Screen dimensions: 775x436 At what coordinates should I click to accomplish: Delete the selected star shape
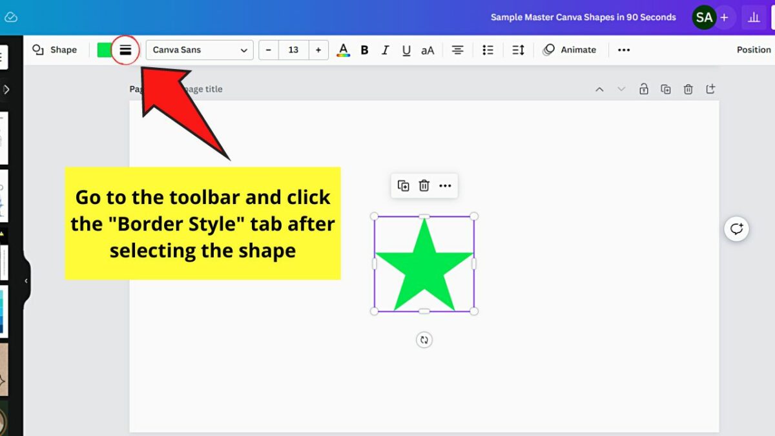[x=424, y=185]
